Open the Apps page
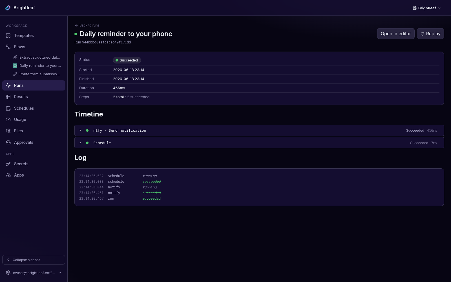The height and width of the screenshot is (282, 451). tap(34, 175)
